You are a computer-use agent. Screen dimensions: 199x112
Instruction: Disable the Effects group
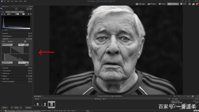click(x=31, y=76)
